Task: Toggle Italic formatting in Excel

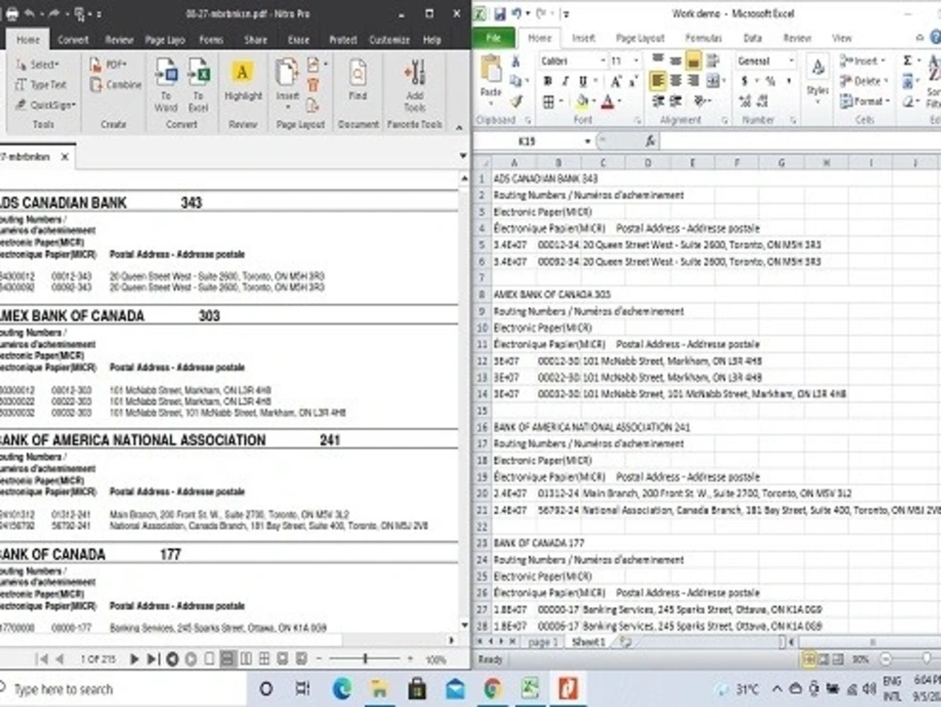Action: (565, 79)
